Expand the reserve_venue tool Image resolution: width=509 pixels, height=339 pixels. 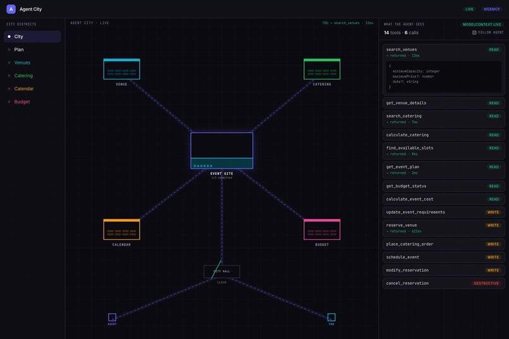(x=443, y=228)
